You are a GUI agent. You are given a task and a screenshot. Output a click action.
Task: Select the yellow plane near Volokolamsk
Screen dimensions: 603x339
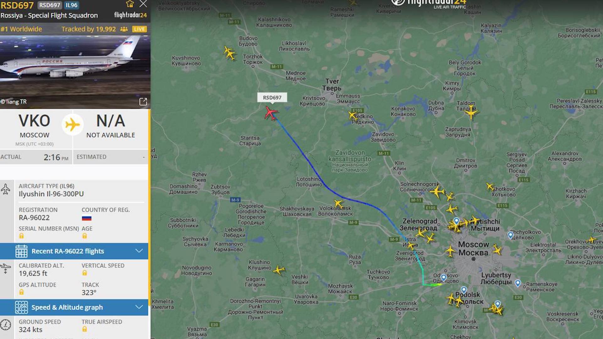[338, 204]
